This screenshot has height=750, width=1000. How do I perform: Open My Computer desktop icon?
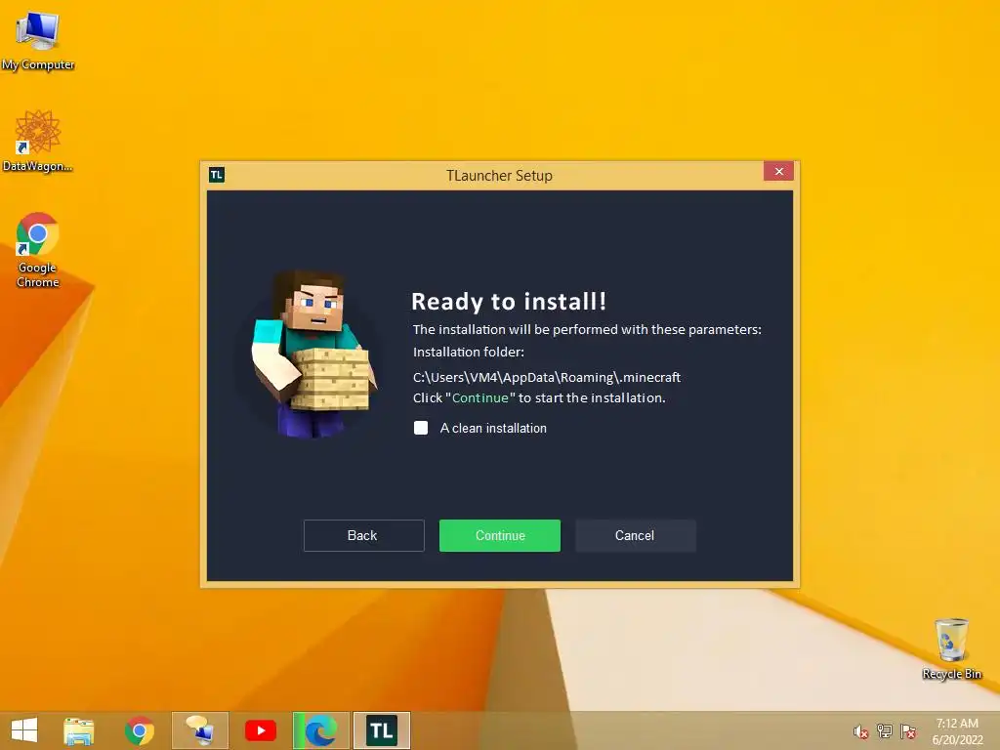[x=38, y=40]
